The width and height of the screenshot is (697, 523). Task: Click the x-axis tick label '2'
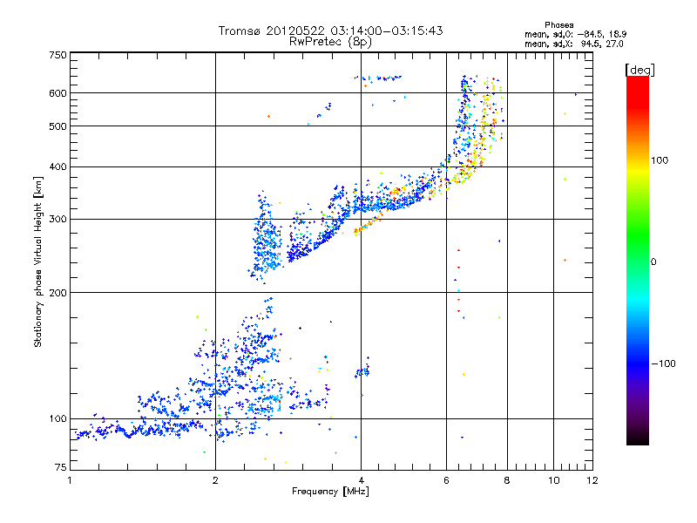coord(215,480)
